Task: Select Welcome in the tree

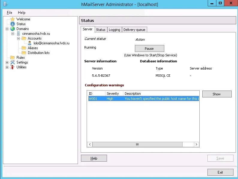Action: (23, 19)
